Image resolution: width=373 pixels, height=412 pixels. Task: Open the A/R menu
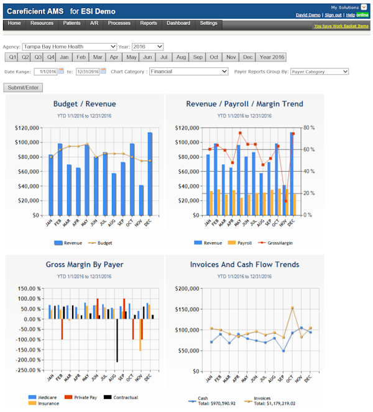click(x=94, y=23)
